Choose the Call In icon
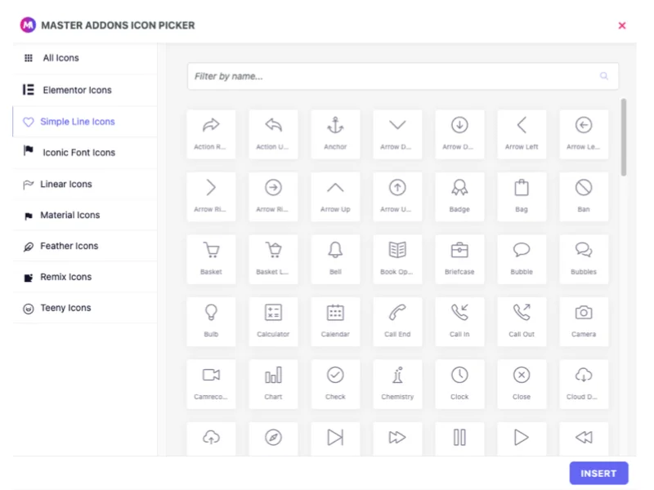The height and width of the screenshot is (490, 654). pos(459,322)
